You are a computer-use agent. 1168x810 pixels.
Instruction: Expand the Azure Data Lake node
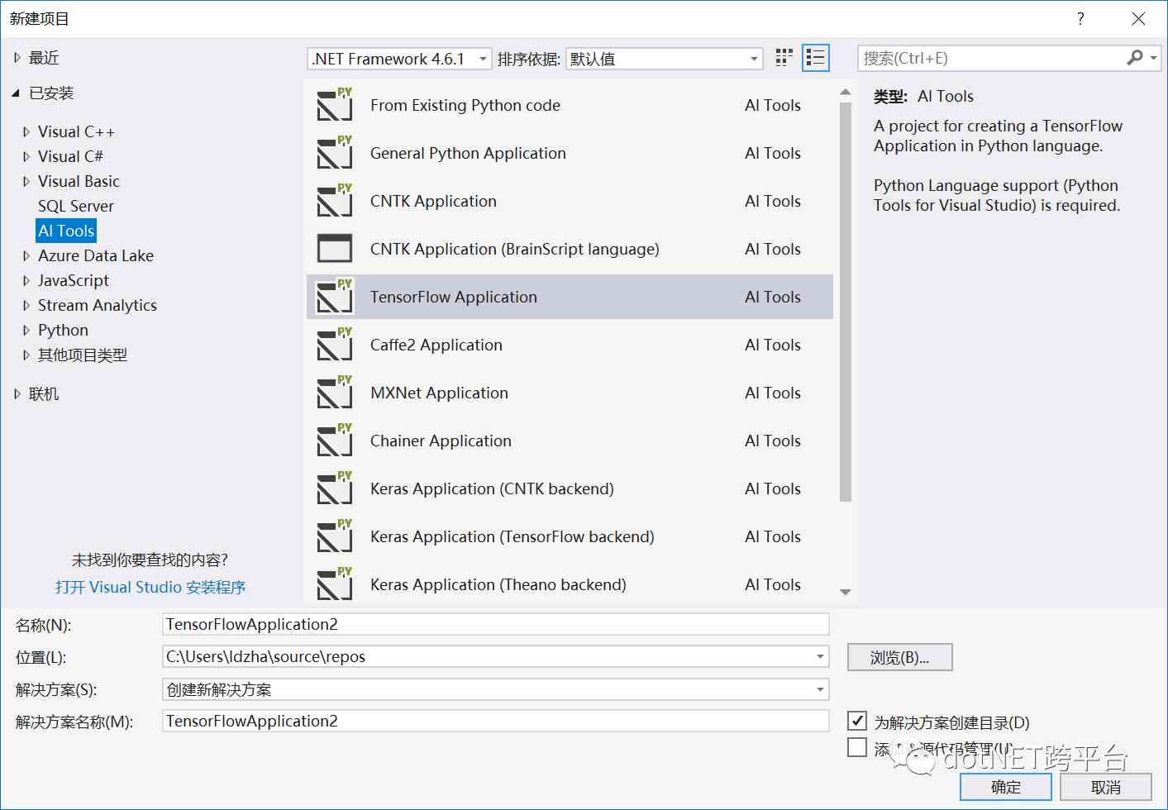(26, 256)
